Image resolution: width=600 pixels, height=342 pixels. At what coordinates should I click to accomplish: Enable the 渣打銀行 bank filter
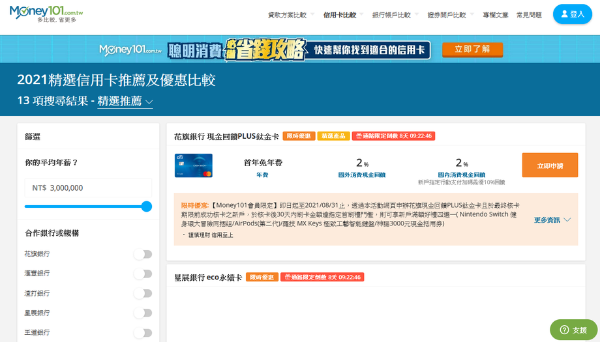click(x=143, y=294)
